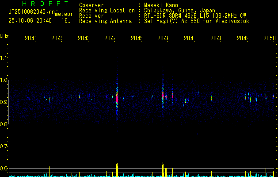Click the 'Receiver' field label
Screen dimensions: 278x177
tap(91, 16)
